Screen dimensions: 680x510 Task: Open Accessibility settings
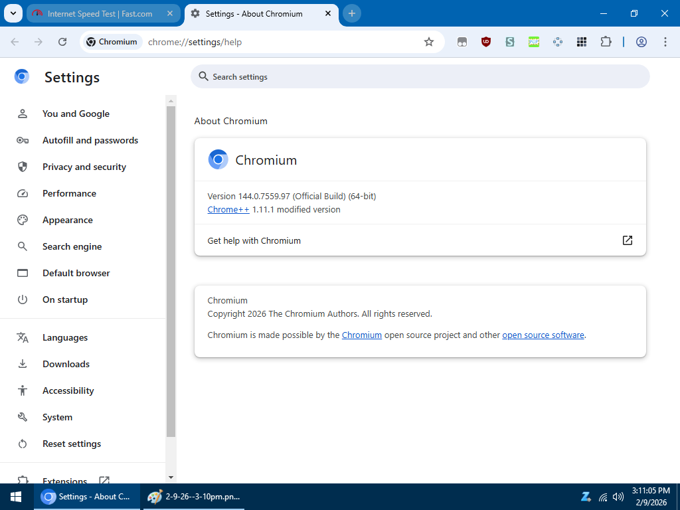pyautogui.click(x=68, y=390)
